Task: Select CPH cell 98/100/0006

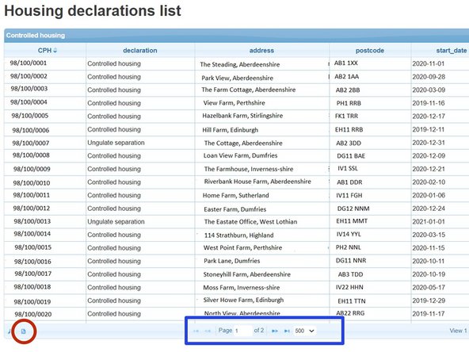Action: point(31,130)
